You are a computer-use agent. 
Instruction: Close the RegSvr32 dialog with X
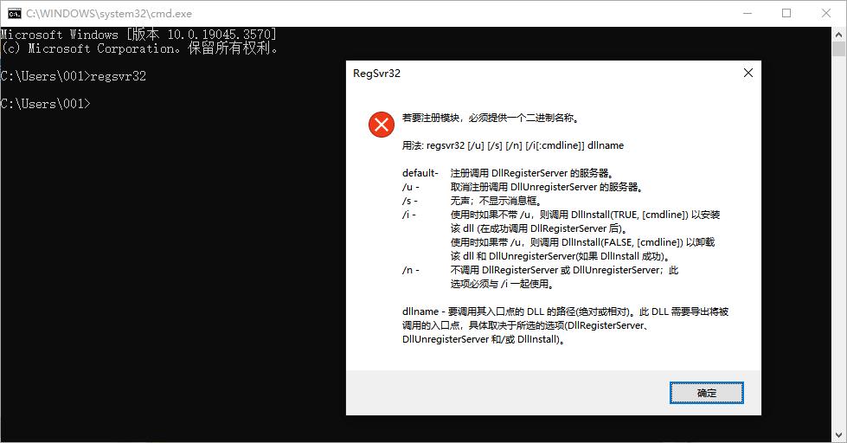click(x=748, y=74)
